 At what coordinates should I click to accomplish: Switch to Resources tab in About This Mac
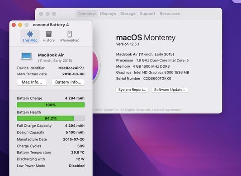point(170,14)
